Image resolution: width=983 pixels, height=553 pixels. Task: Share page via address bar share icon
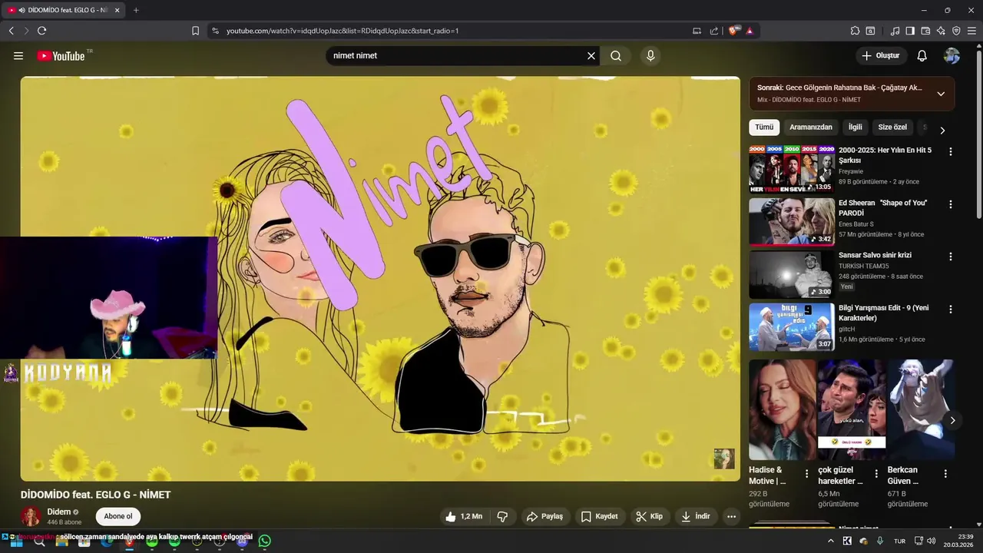coord(714,31)
